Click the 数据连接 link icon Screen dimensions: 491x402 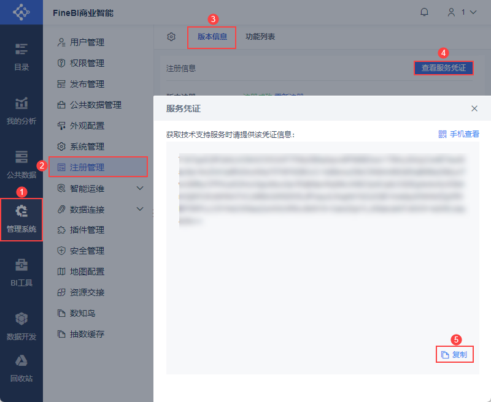61,209
